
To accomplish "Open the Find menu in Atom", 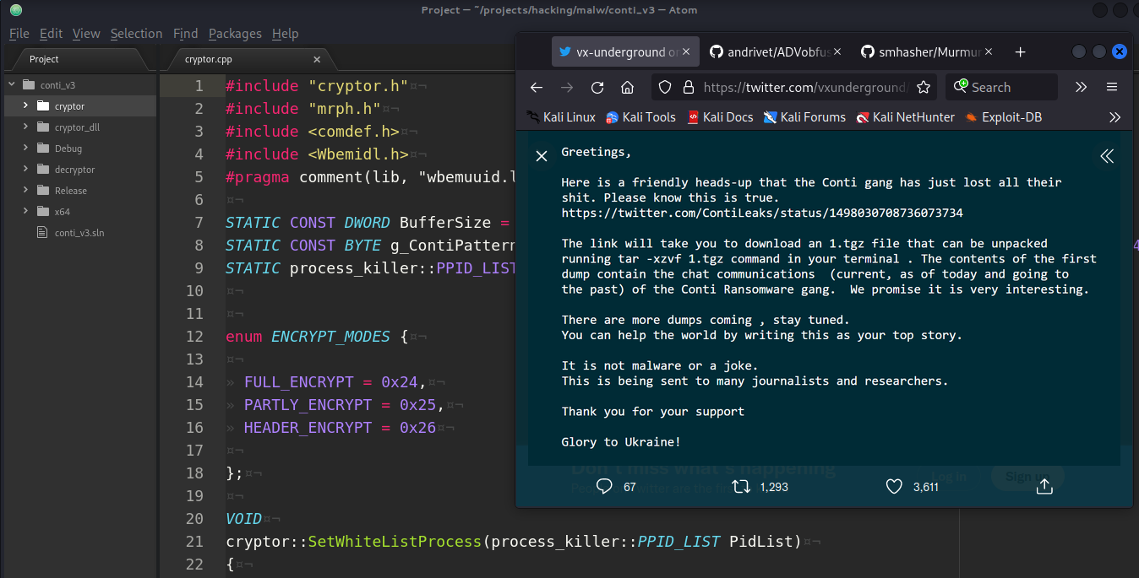I will [185, 34].
